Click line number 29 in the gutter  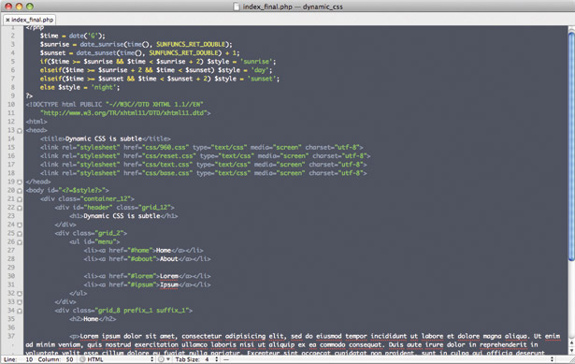click(11, 268)
